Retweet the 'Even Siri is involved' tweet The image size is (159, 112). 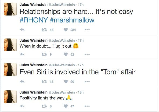(x=44, y=82)
